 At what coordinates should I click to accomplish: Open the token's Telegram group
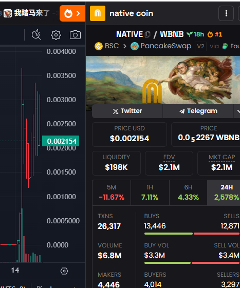tap(198, 111)
